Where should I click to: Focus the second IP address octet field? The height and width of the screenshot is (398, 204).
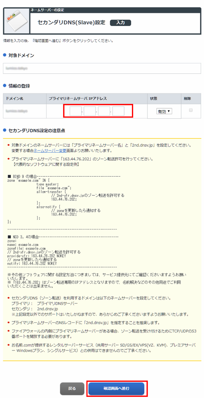[90, 111]
